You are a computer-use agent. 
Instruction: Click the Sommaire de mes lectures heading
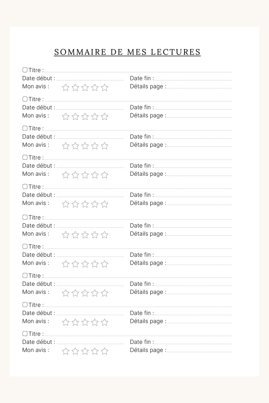pyautogui.click(x=127, y=52)
